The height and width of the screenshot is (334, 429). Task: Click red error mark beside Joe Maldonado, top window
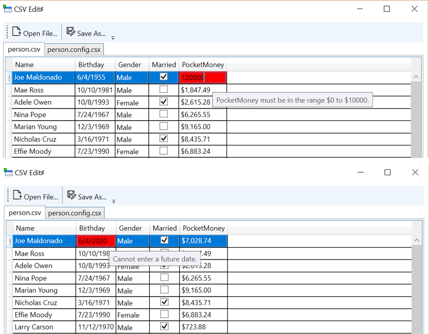click(9, 78)
